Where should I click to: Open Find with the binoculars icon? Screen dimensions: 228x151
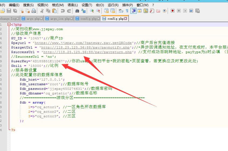click(x=77, y=11)
